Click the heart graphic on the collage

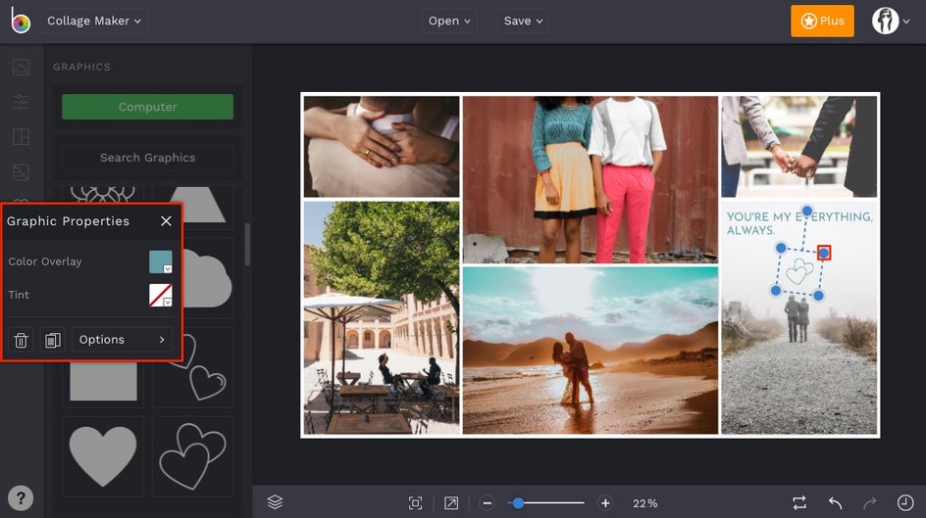click(x=798, y=271)
